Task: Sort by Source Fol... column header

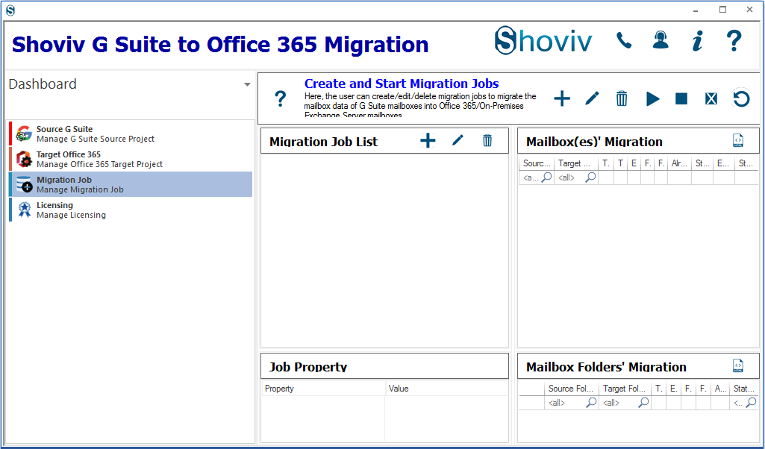Action: point(571,389)
